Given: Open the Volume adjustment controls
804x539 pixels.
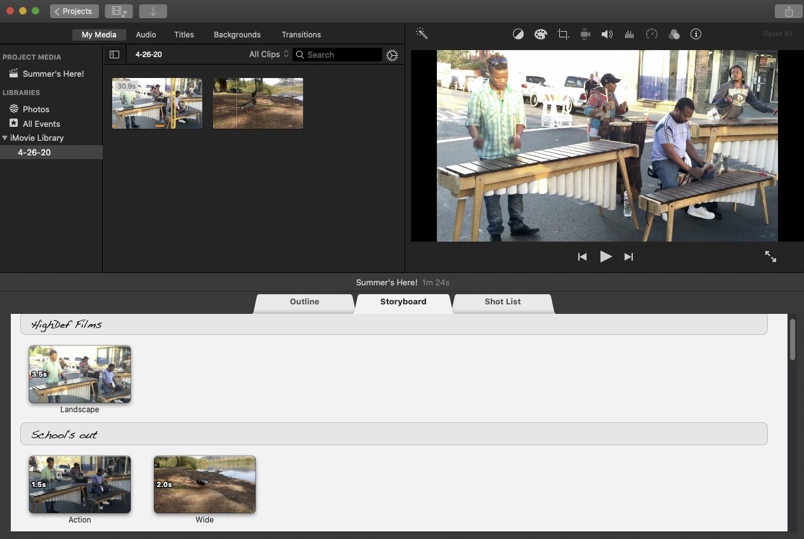Looking at the screenshot, I should (607, 34).
